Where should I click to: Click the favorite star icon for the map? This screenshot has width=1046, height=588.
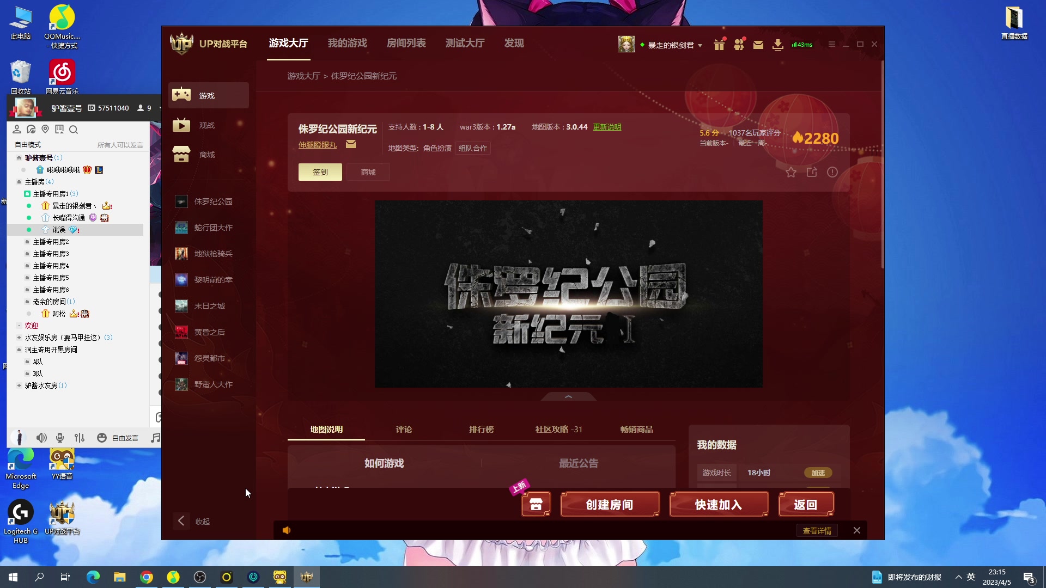coord(791,172)
